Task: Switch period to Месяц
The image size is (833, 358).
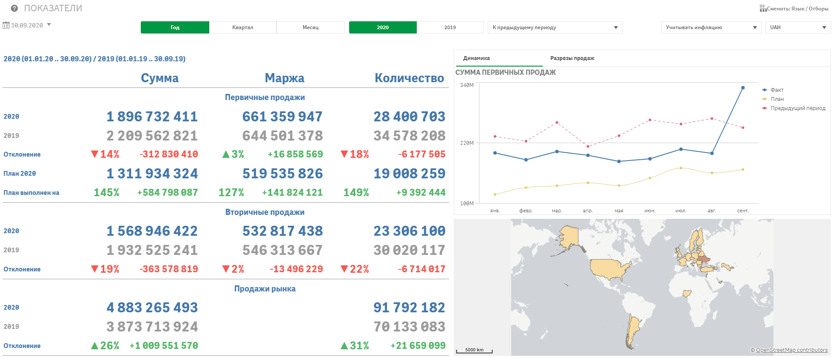Action: (310, 27)
